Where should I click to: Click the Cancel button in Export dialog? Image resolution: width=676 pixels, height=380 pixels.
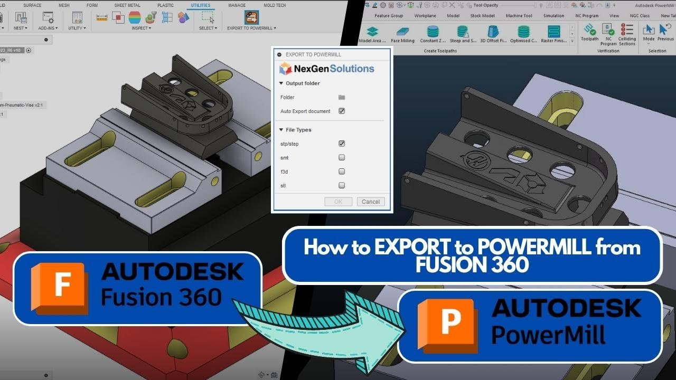(371, 202)
